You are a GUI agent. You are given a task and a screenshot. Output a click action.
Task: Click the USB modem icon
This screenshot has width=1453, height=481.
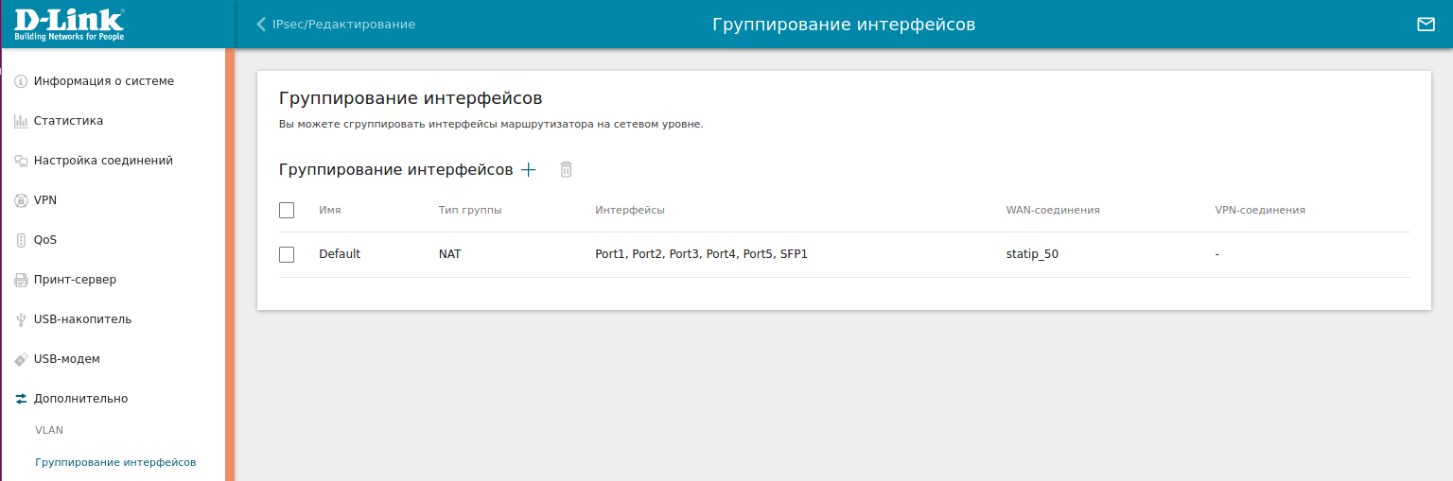[21, 359]
